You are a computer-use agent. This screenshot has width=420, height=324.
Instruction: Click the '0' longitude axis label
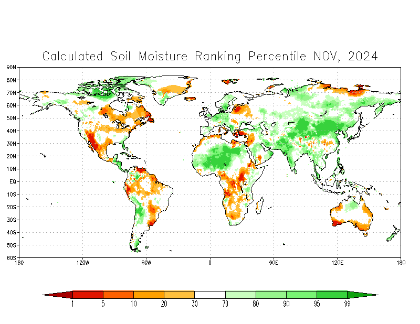210,263
